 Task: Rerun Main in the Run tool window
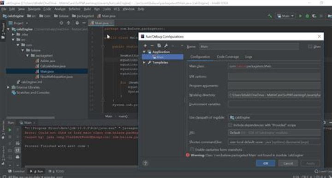click(x=10, y=130)
